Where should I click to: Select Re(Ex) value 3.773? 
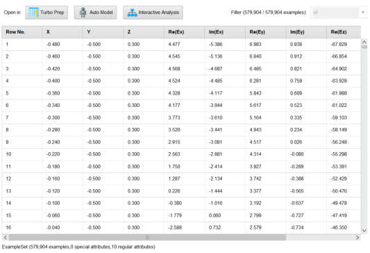click(174, 117)
